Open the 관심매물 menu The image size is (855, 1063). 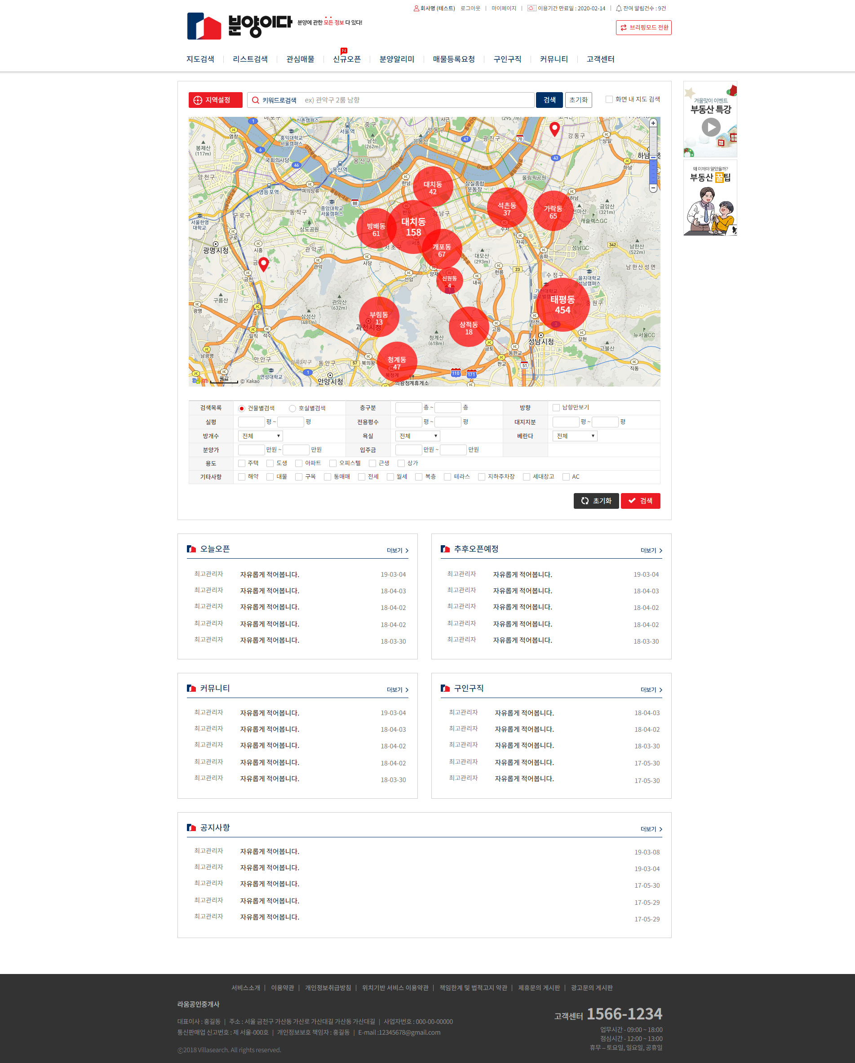pos(300,59)
